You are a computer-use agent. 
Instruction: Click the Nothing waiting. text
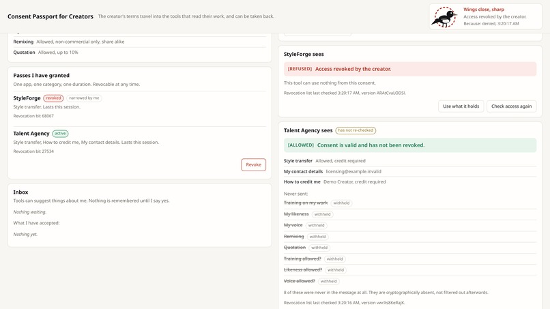(x=30, y=212)
